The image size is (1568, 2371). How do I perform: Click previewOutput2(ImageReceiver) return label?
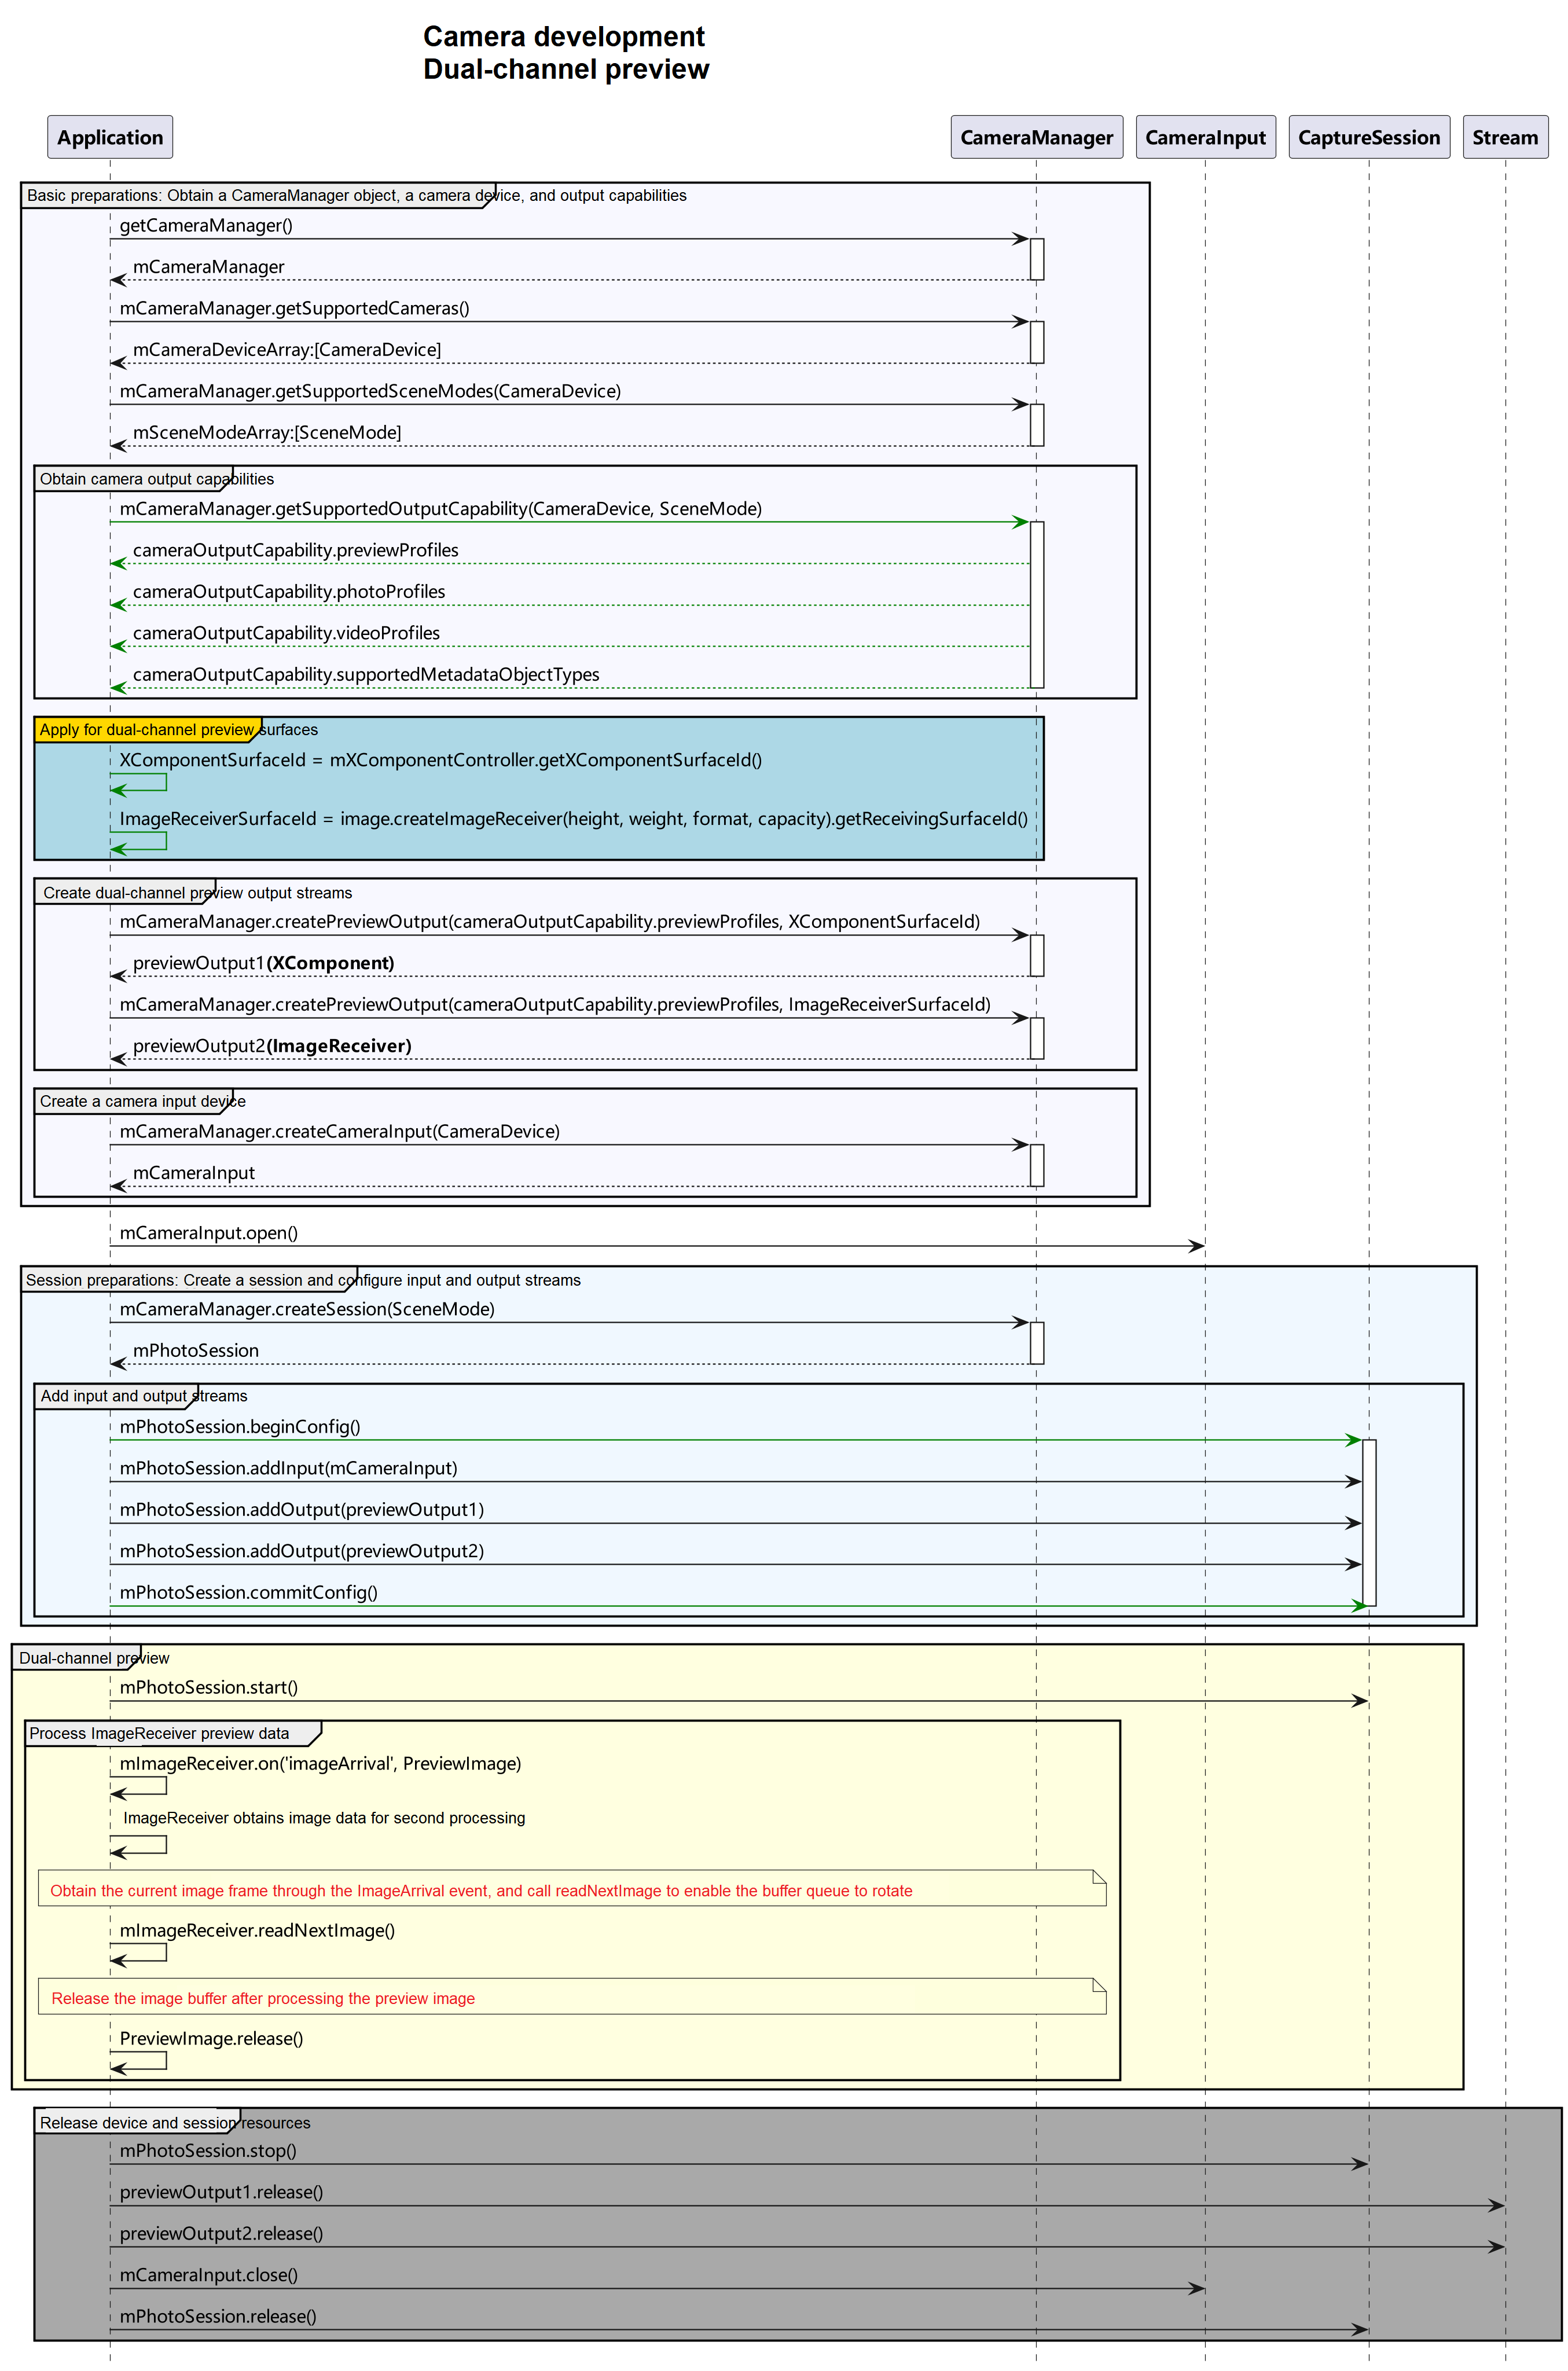(272, 1046)
